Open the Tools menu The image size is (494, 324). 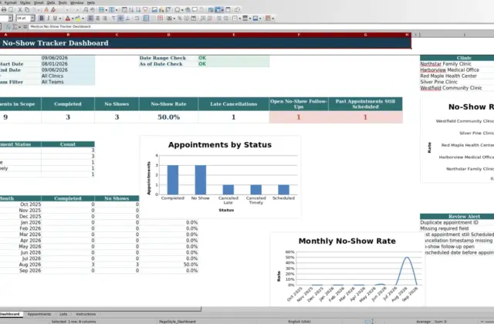coord(63,2)
